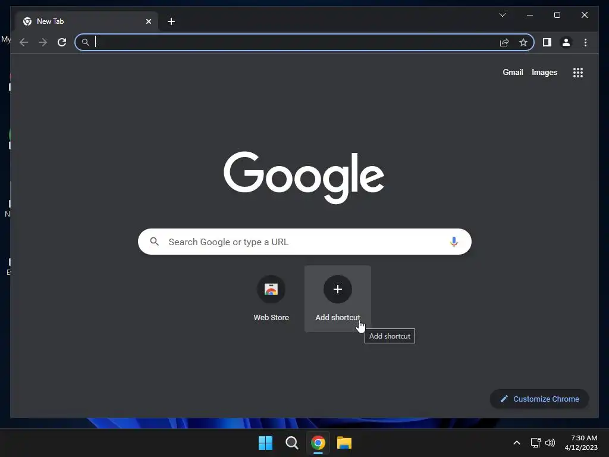Open the Chrome three-dot menu
609x457 pixels.
(x=585, y=42)
